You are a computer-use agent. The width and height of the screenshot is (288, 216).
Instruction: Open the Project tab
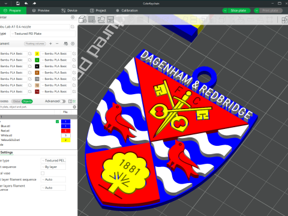pyautogui.click(x=98, y=11)
